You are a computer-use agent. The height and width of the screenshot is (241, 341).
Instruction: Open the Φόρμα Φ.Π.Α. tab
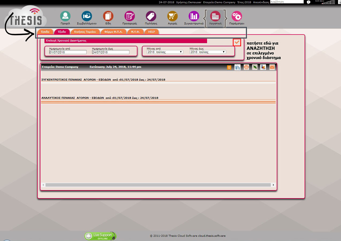click(113, 32)
